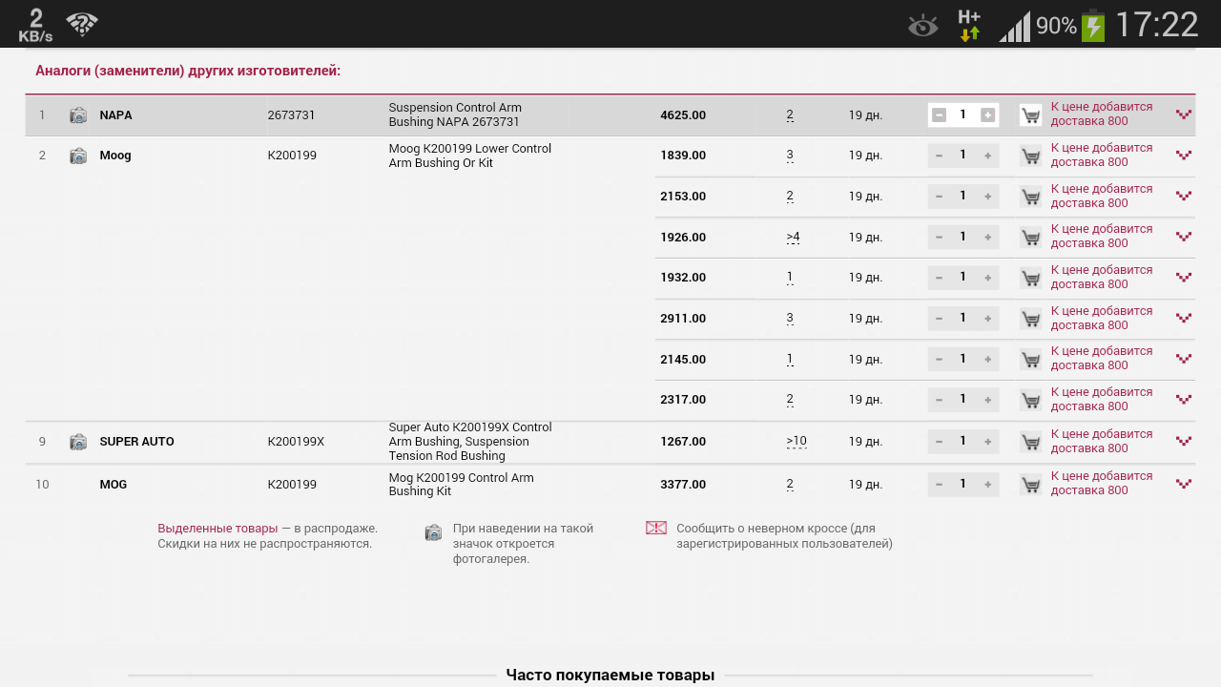Add NAPA 4625.00 item to cart
The height and width of the screenshot is (687, 1221).
point(1030,115)
